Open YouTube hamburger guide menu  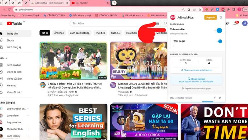[1, 23]
